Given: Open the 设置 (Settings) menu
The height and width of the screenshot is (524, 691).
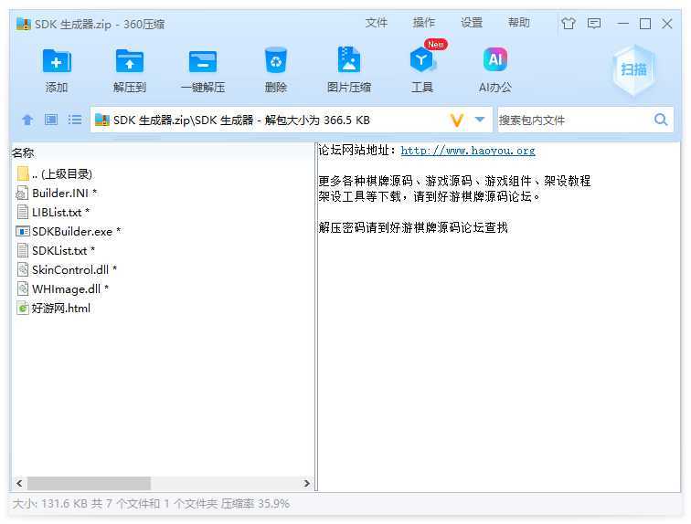Looking at the screenshot, I should click(472, 23).
